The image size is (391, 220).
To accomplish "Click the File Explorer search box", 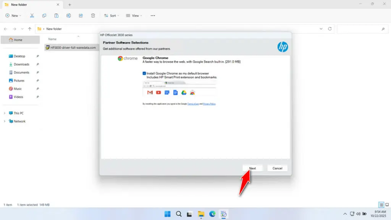I will tap(361, 29).
